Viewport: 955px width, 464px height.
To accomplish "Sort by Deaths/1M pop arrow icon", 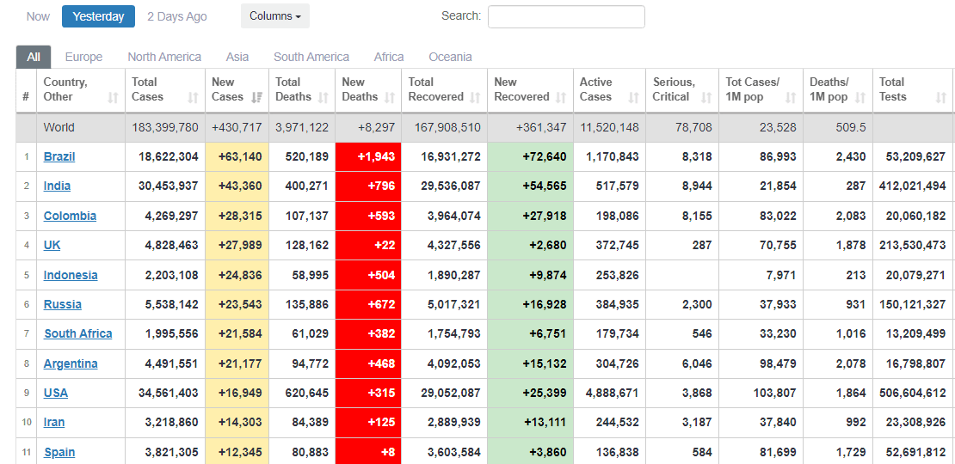I will coord(860,98).
